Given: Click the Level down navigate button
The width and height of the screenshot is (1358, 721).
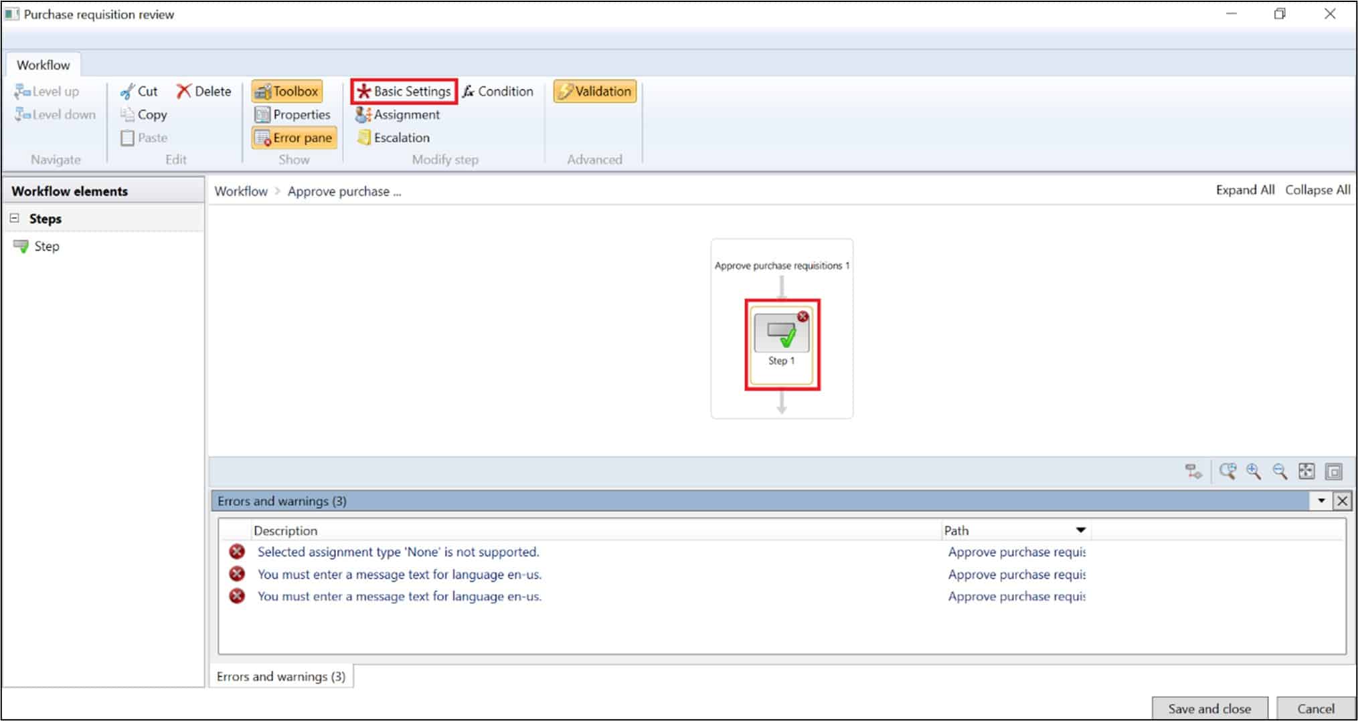Looking at the screenshot, I should click(x=55, y=114).
